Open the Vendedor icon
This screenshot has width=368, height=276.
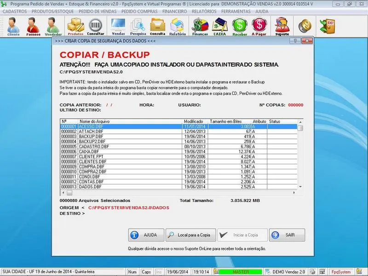[53, 26]
